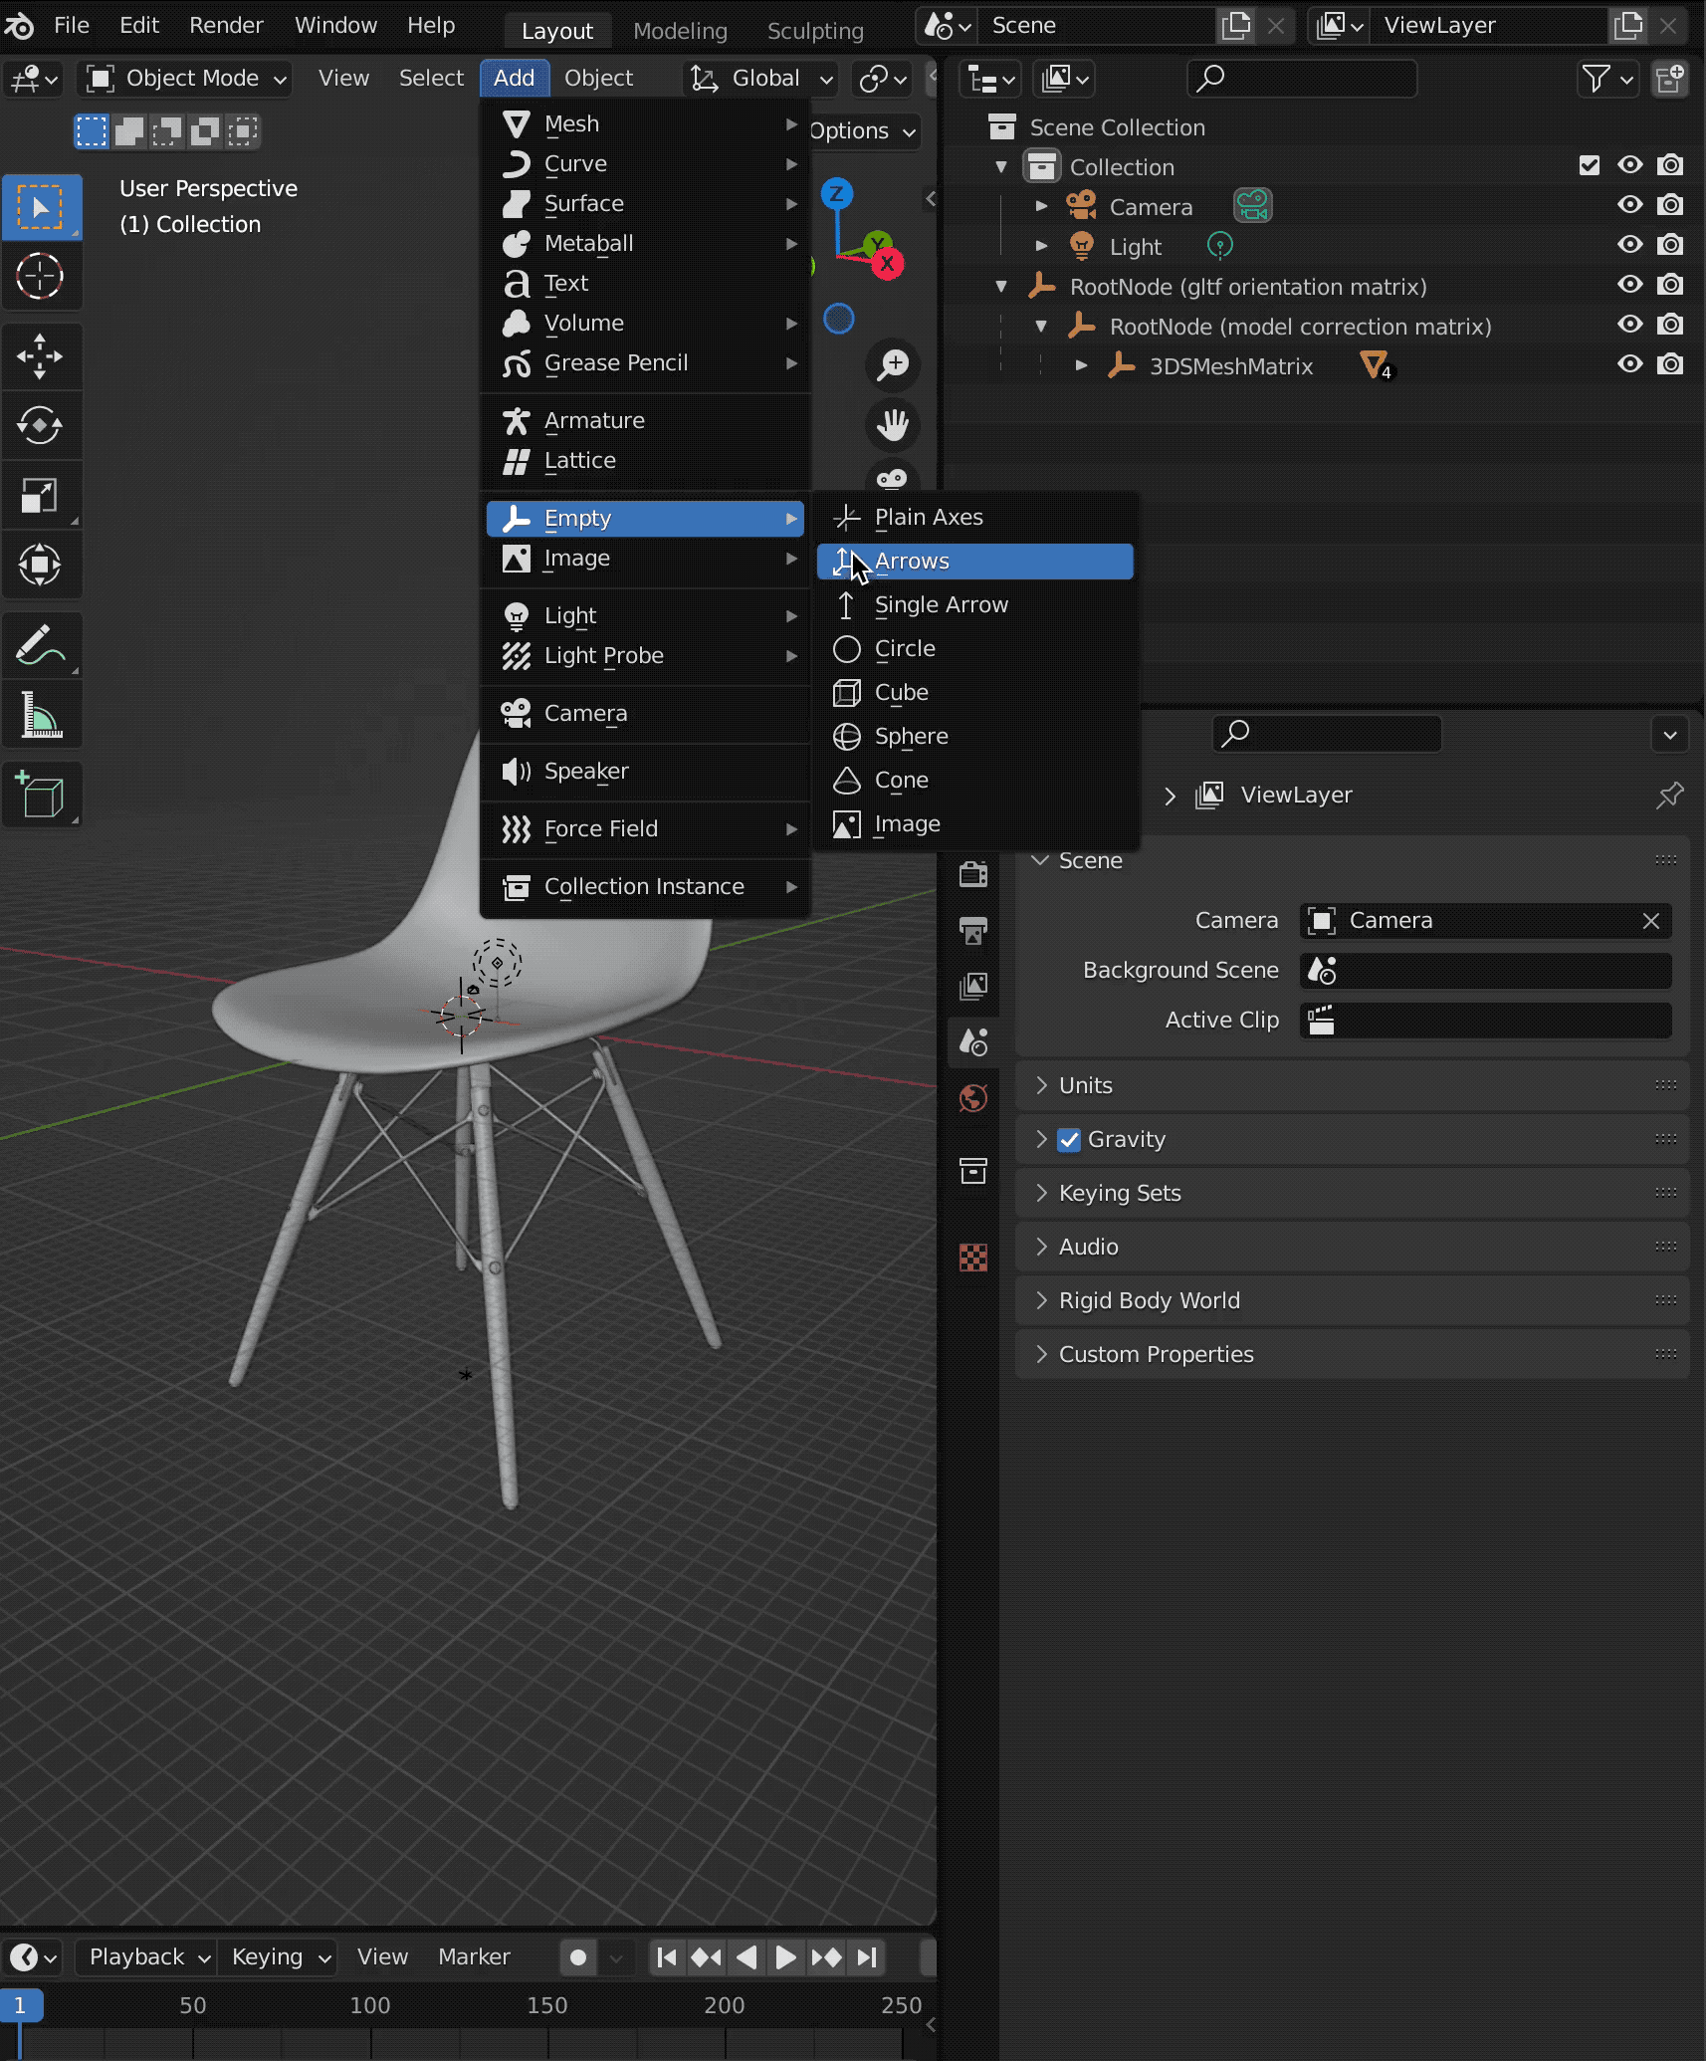
Task: Open the Global orientation dropdown
Action: click(760, 78)
